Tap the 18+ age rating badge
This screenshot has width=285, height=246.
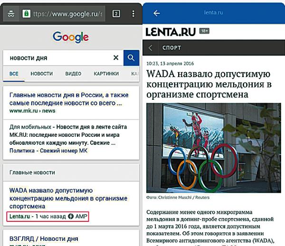tap(204, 31)
